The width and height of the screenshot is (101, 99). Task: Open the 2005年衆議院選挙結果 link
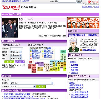(x=79, y=92)
